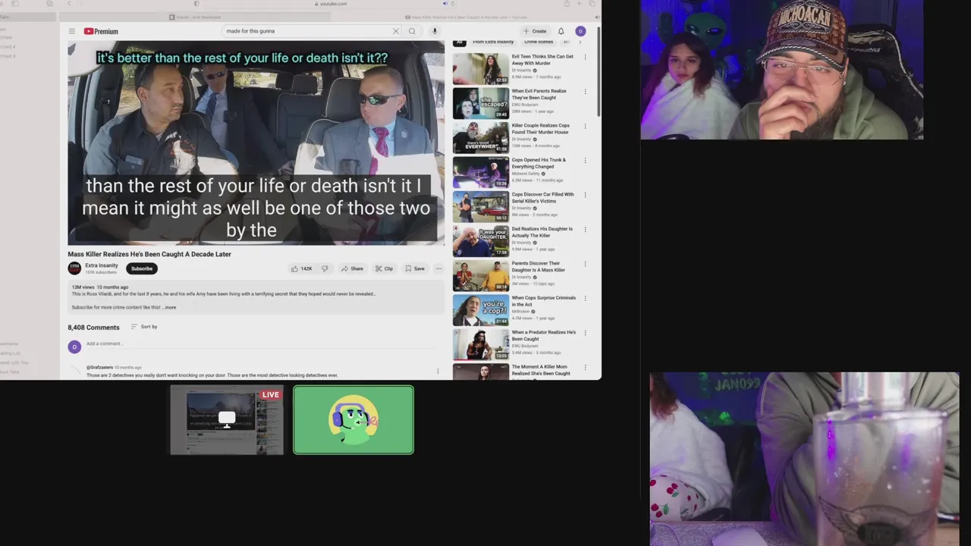Click the 13M views 10 months ago text
This screenshot has width=971, height=546.
[x=99, y=287]
